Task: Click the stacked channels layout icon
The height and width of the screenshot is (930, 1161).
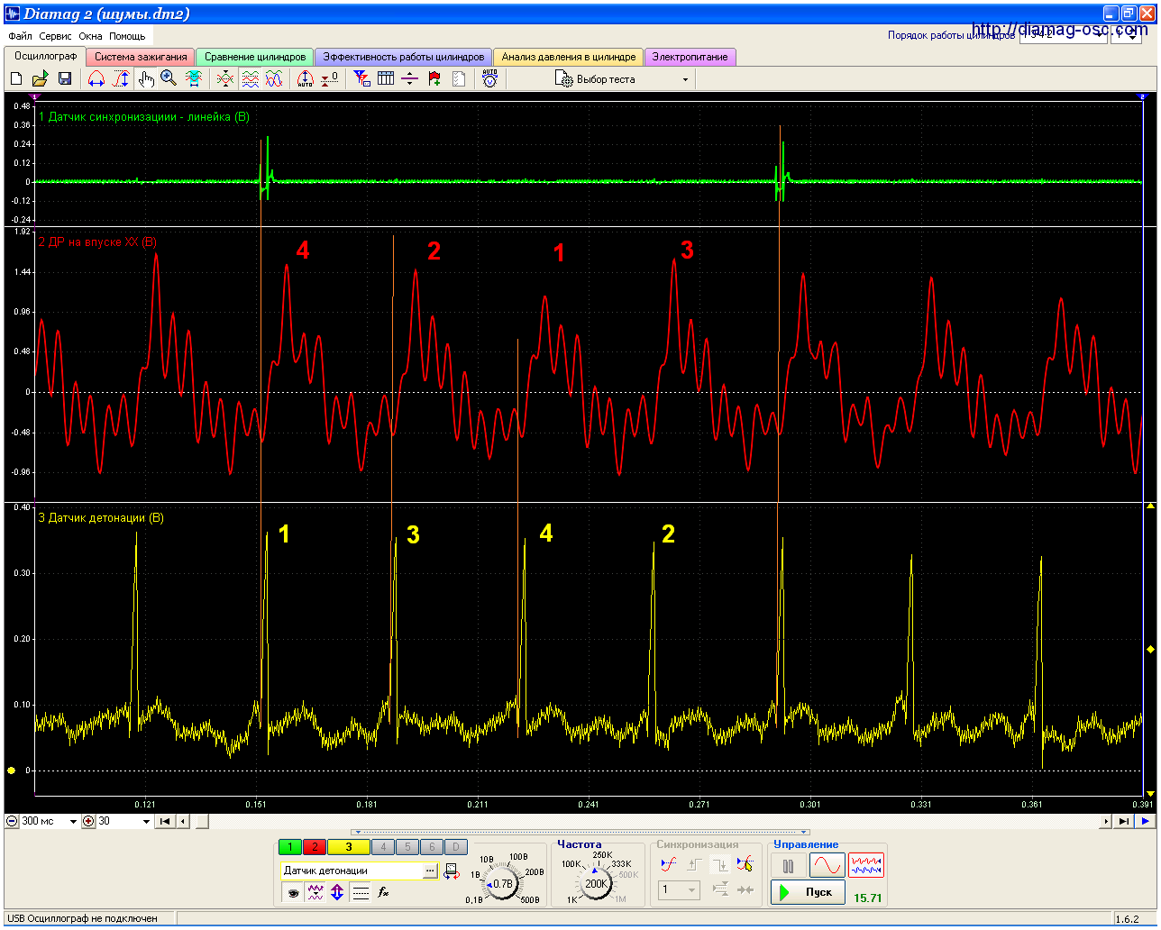Action: tap(250, 79)
